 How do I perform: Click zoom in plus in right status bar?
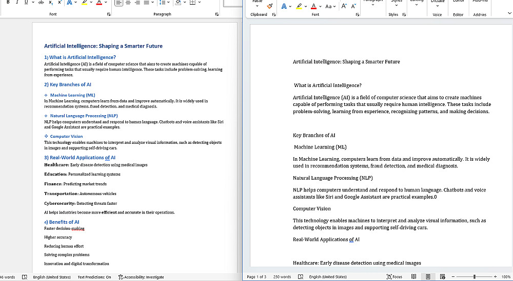(x=496, y=277)
